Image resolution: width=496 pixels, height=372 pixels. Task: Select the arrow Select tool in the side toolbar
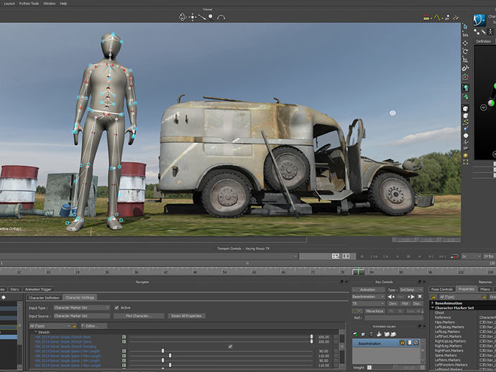[x=465, y=27]
